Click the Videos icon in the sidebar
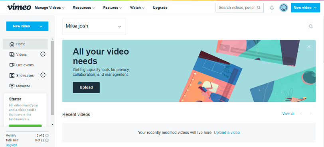324x147 pixels. (12, 55)
